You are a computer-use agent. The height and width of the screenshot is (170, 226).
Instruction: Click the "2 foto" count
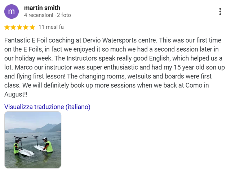click(x=64, y=15)
